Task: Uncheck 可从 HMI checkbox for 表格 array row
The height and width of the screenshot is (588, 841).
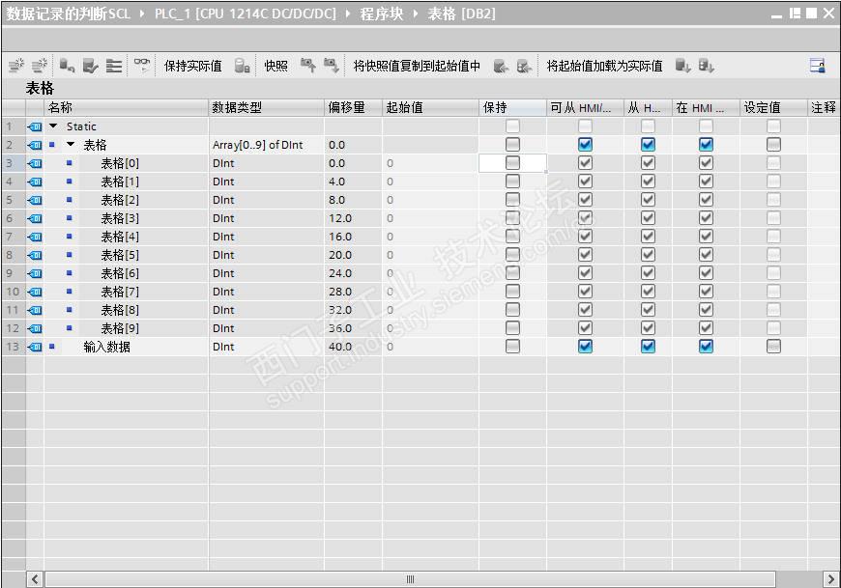Action: [585, 145]
